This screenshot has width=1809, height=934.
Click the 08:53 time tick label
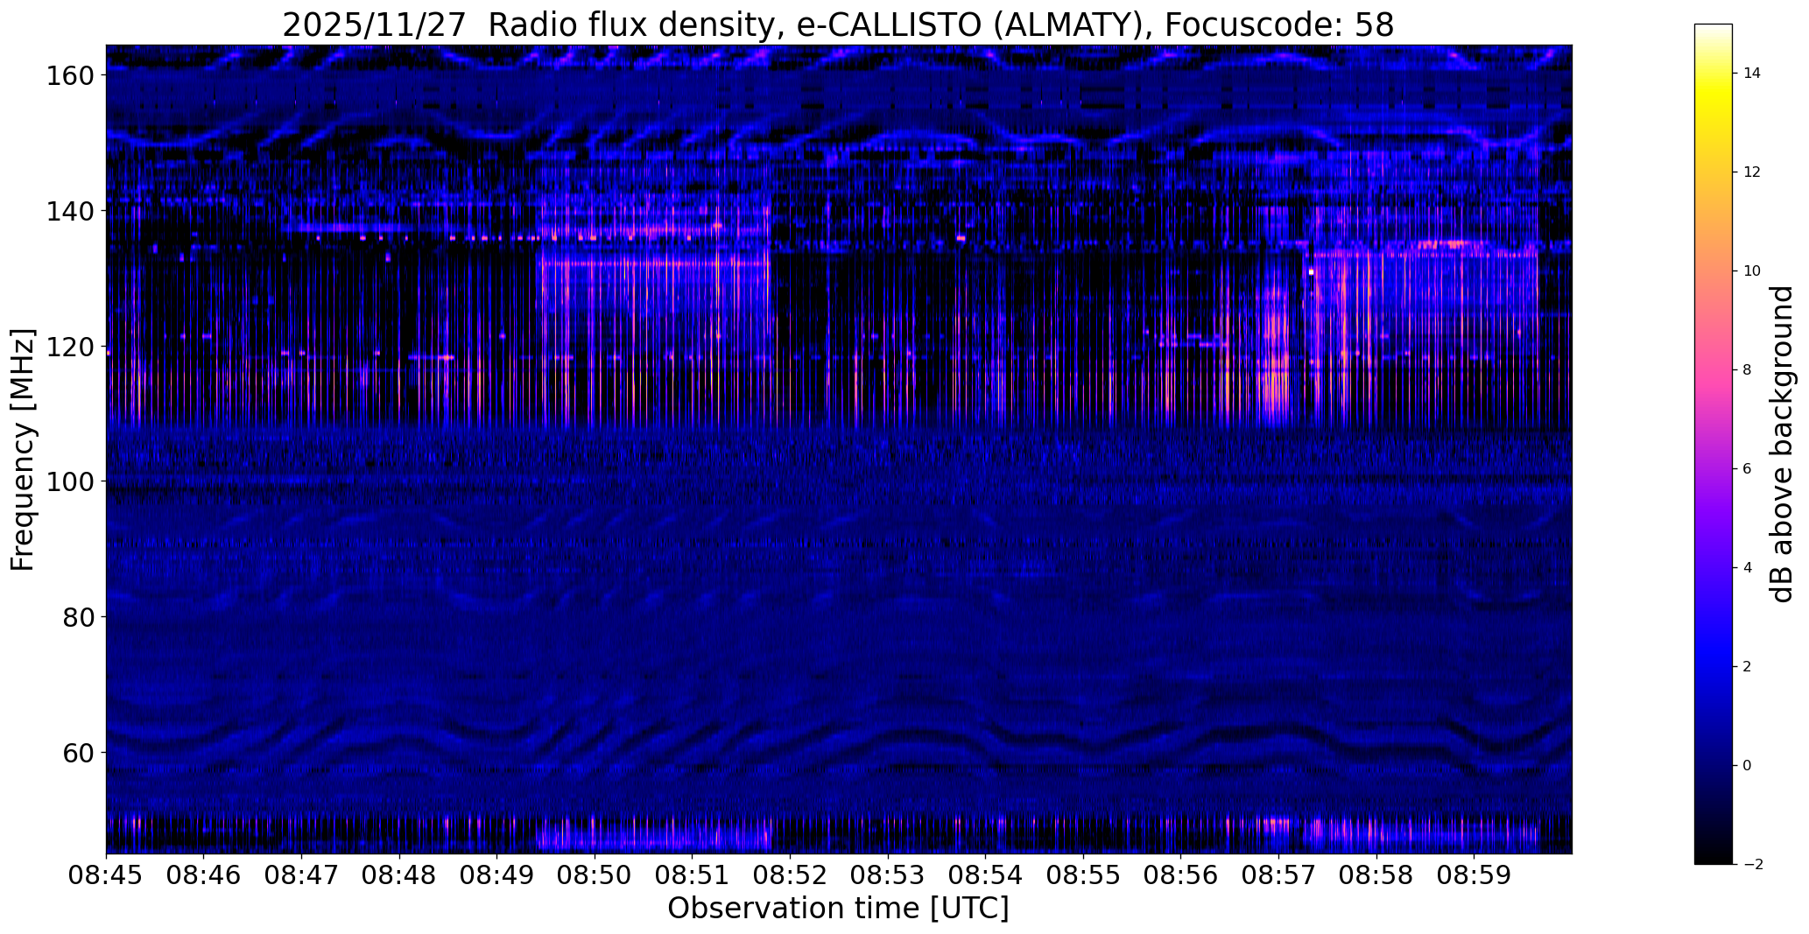pos(888,875)
